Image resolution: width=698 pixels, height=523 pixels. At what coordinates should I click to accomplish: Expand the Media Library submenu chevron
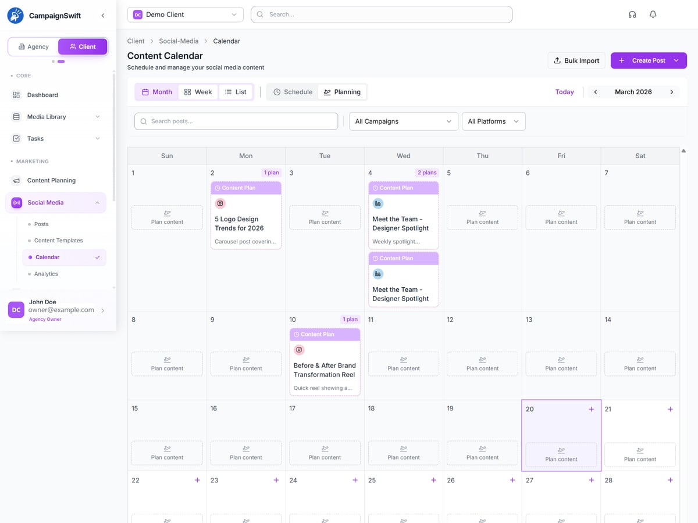click(97, 117)
